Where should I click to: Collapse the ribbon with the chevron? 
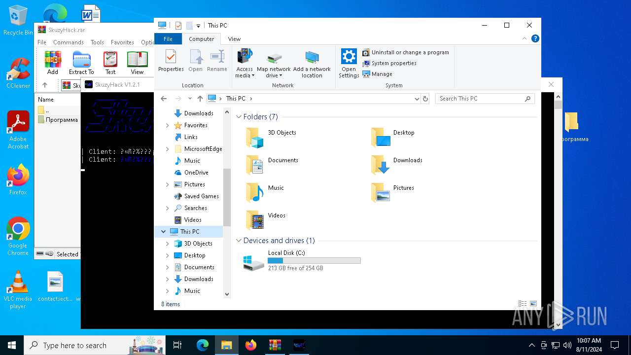[x=525, y=38]
